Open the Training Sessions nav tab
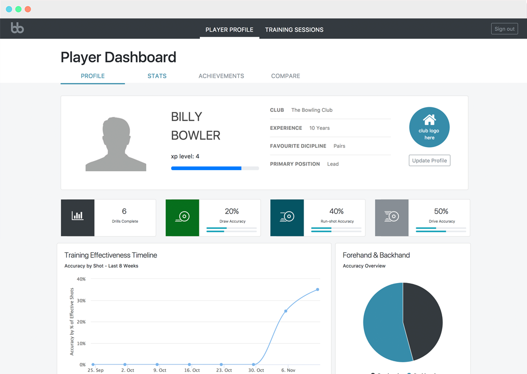The width and height of the screenshot is (527, 374). pyautogui.click(x=294, y=30)
